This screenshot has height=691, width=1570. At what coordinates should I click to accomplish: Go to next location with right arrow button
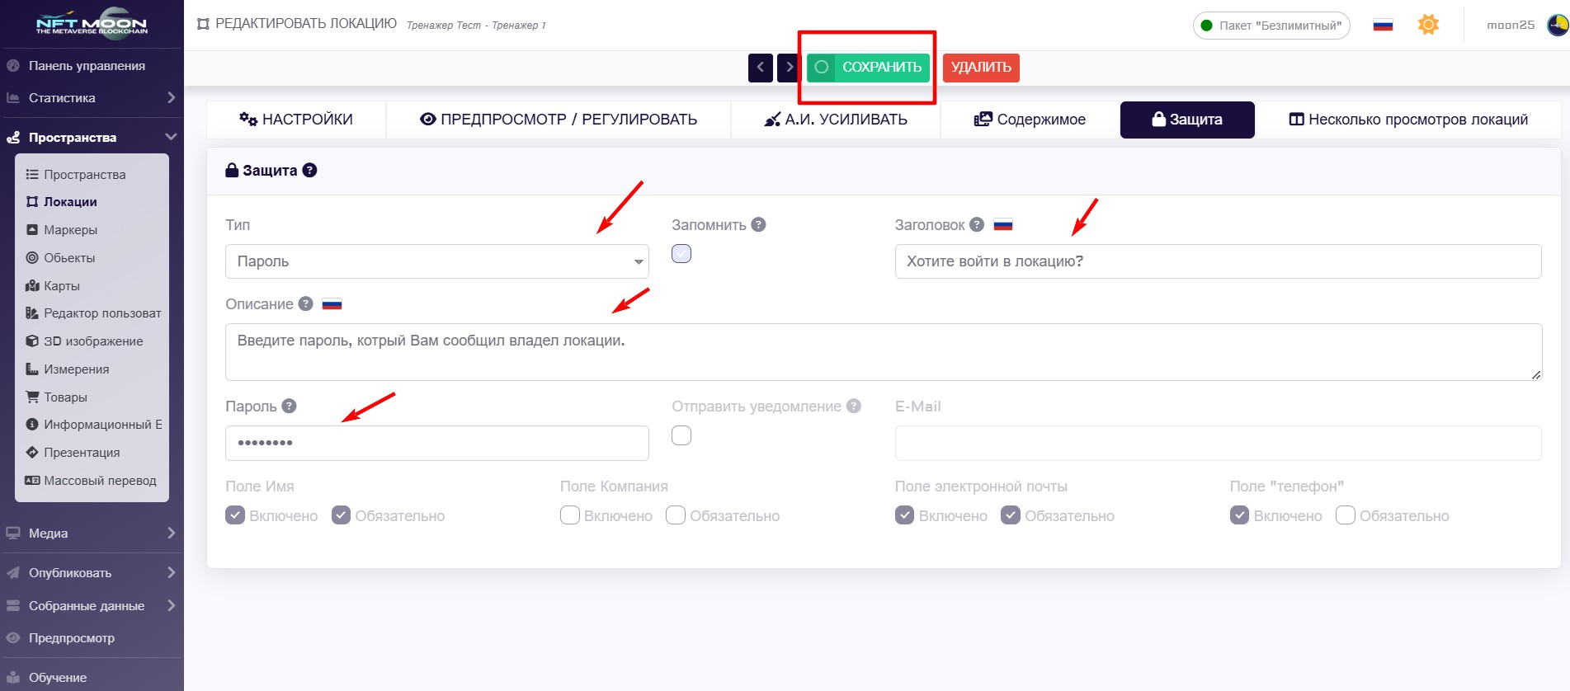coord(789,68)
